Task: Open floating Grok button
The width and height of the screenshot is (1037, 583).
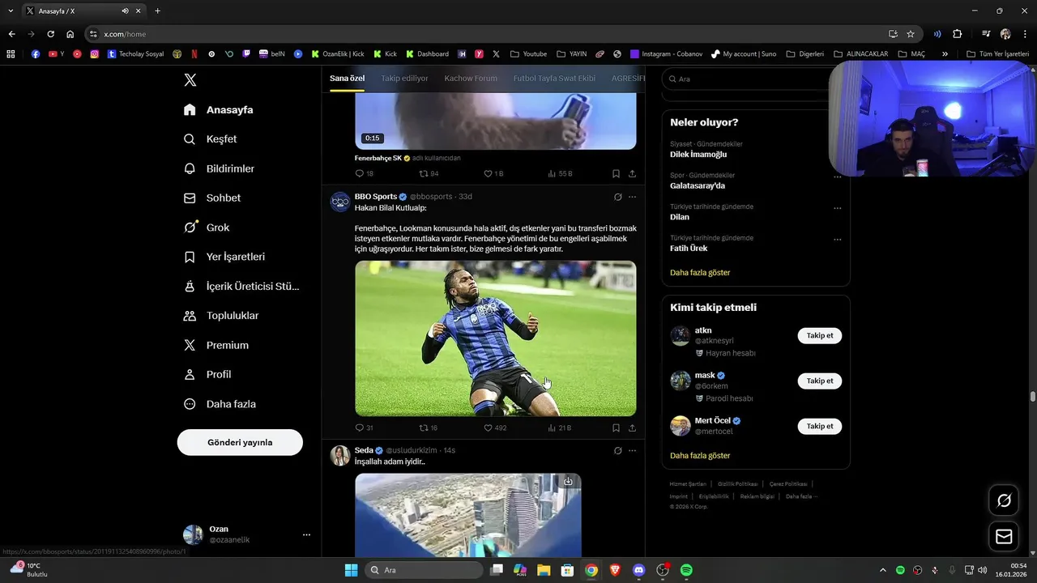Action: pos(1004,500)
